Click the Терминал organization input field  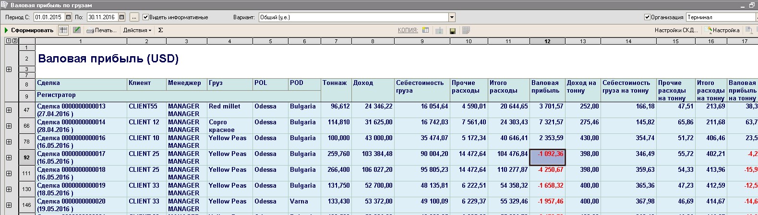click(720, 17)
